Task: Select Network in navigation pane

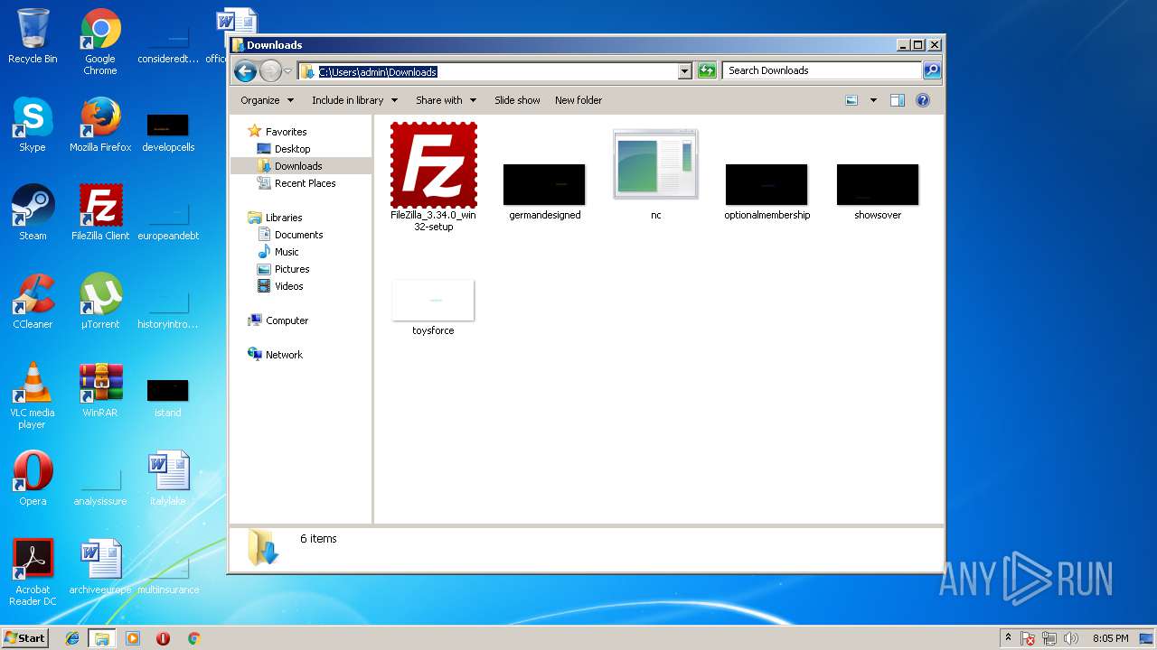Action: pyautogui.click(x=275, y=355)
